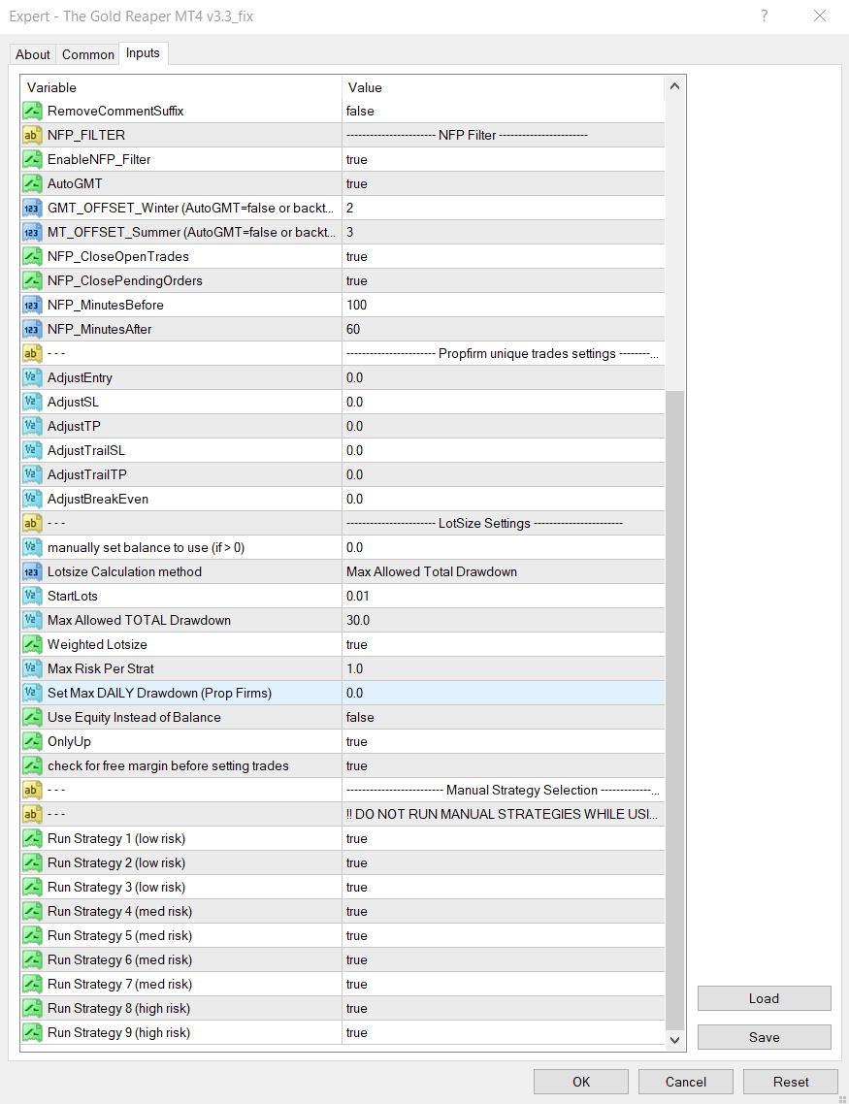Image resolution: width=849 pixels, height=1104 pixels.
Task: Load a saved inputs preset
Action: [764, 998]
